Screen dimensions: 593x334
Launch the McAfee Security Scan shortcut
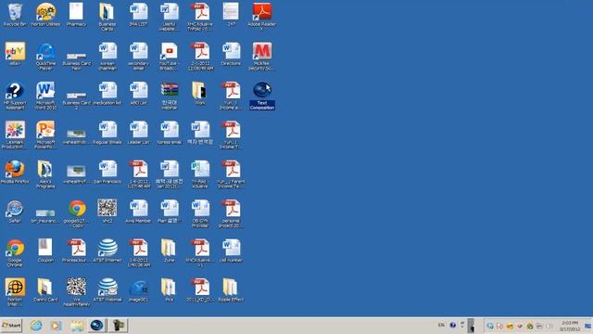click(x=261, y=57)
